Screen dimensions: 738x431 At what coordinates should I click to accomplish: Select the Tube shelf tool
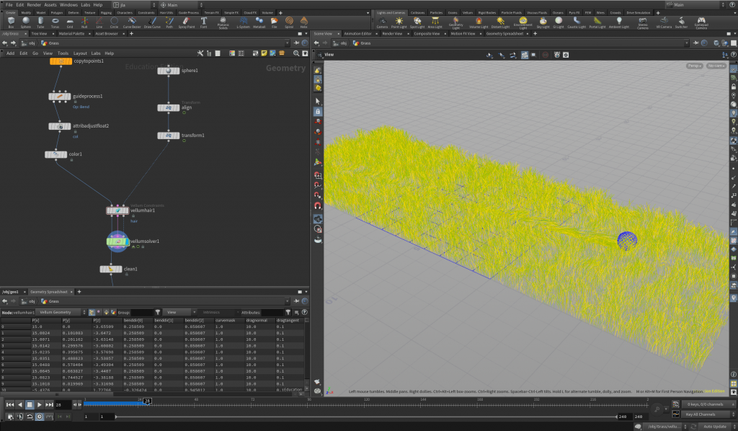tap(40, 22)
